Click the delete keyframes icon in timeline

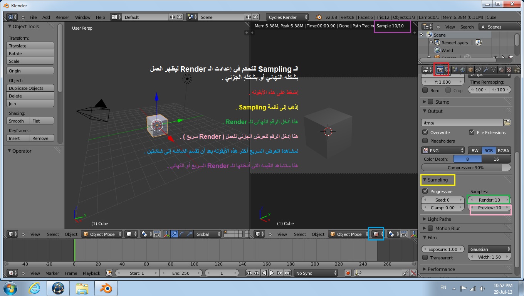coord(413,273)
